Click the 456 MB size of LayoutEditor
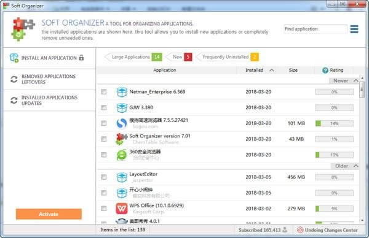This screenshot has width=369, height=238. [296, 177]
